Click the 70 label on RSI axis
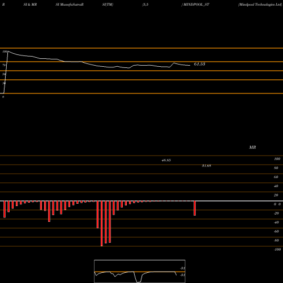The image size is (283, 283). tap(4, 65)
